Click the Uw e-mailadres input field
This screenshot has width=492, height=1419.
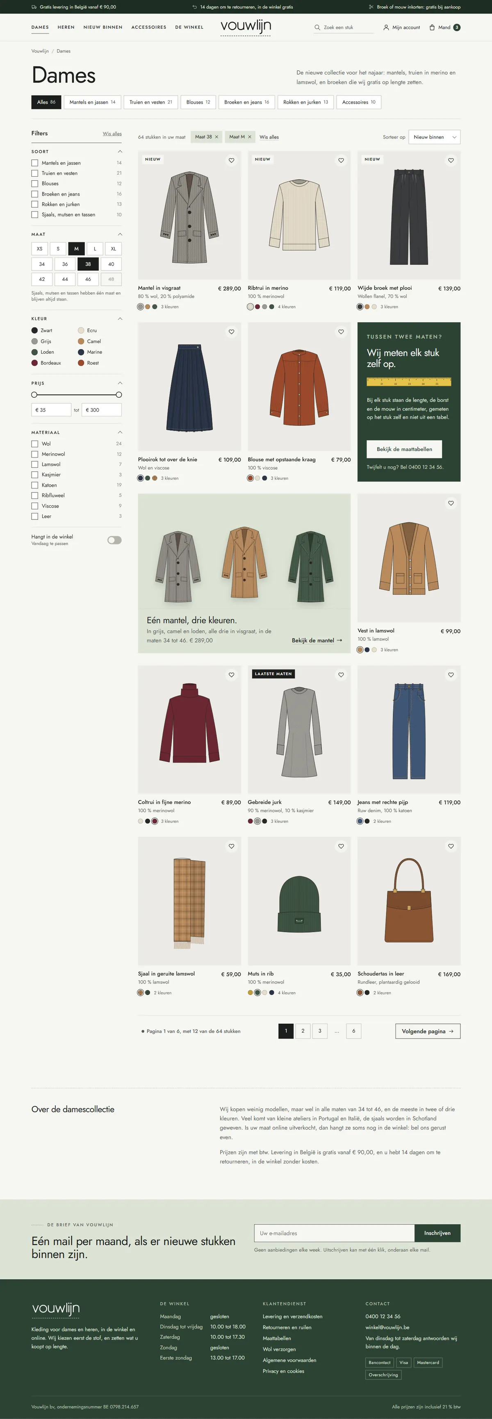tap(334, 1233)
